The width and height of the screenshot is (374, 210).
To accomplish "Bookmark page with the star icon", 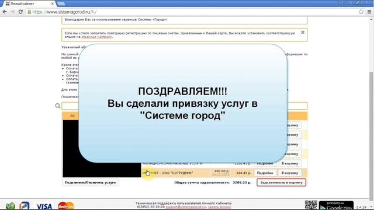I will click(x=361, y=12).
